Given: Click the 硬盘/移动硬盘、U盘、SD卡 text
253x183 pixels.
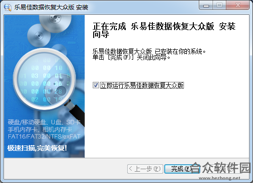Looking at the screenshot, I should point(44,122).
